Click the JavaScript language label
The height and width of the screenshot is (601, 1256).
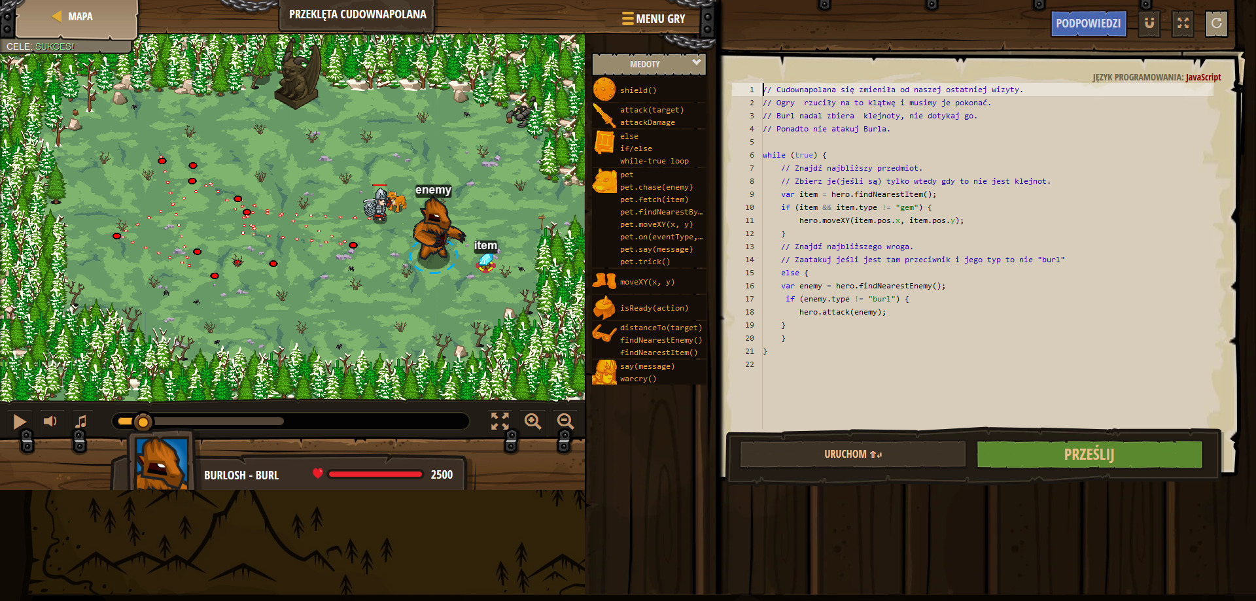pyautogui.click(x=1203, y=77)
